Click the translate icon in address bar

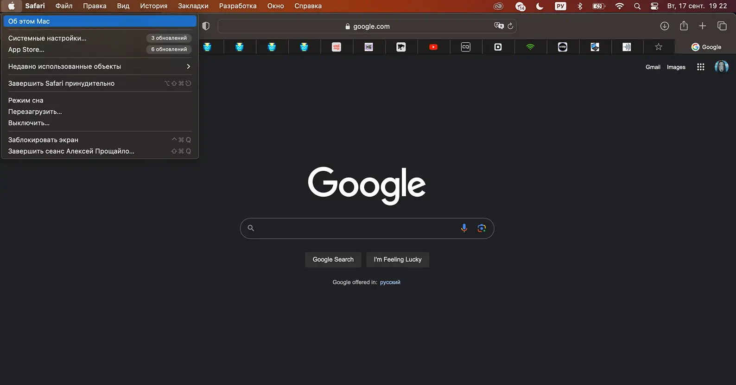(499, 26)
